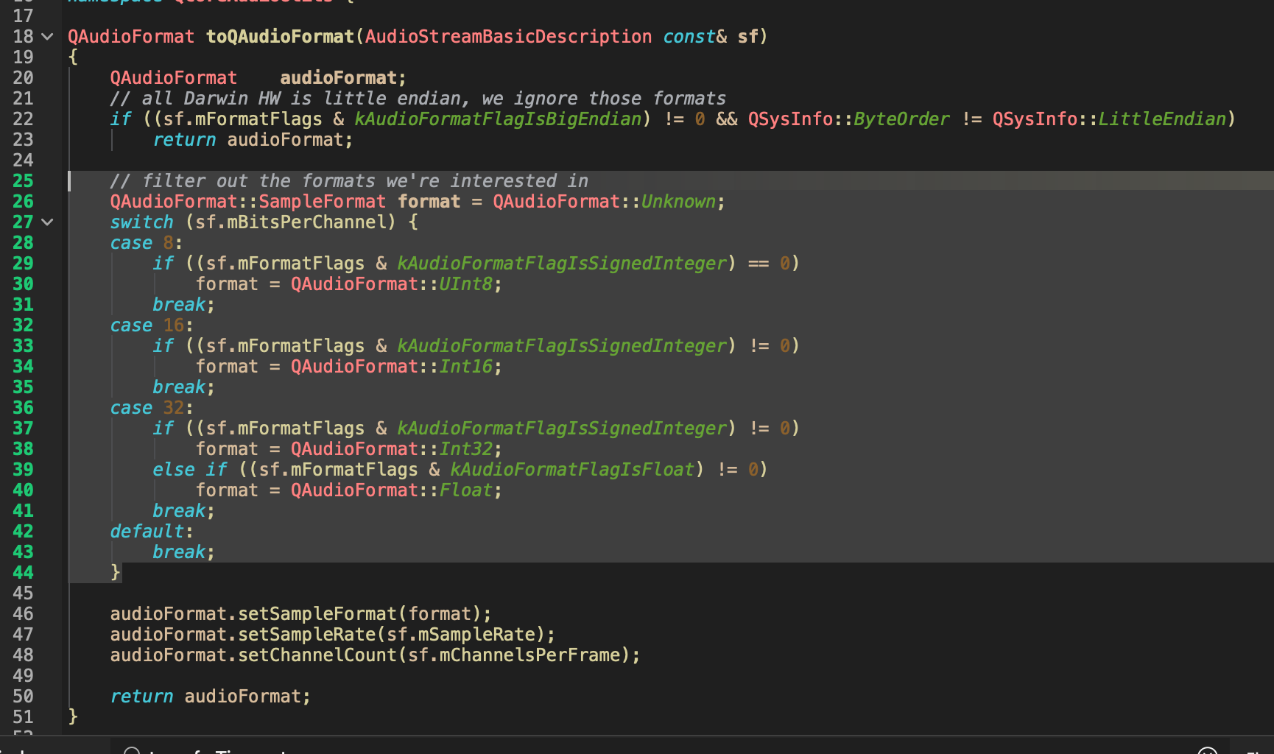The image size is (1274, 754).
Task: Click the kAudioFormatFlagIsFloat constant
Action: coord(572,470)
